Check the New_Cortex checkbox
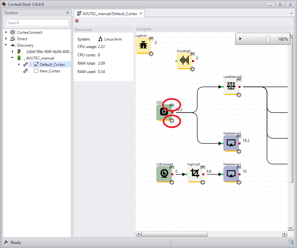 pos(36,71)
